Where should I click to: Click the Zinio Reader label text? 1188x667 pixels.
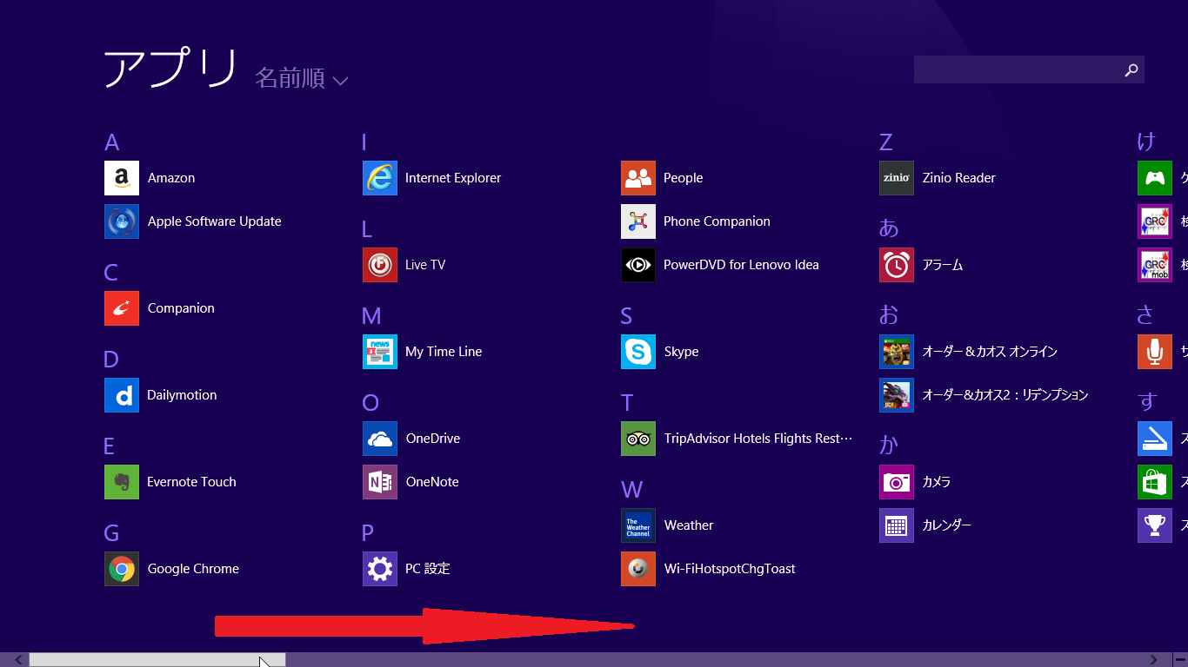[958, 178]
